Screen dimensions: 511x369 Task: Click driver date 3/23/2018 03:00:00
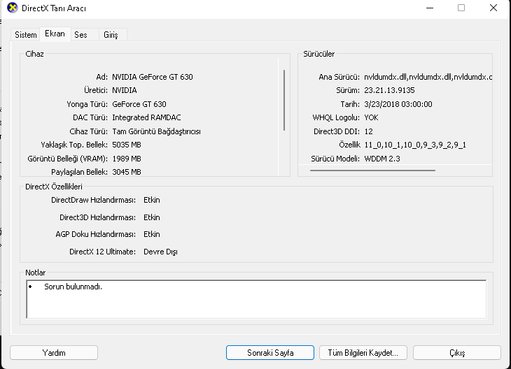pos(398,104)
